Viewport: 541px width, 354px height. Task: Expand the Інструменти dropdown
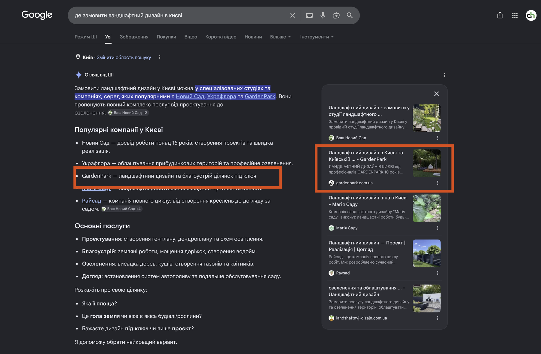pyautogui.click(x=317, y=37)
